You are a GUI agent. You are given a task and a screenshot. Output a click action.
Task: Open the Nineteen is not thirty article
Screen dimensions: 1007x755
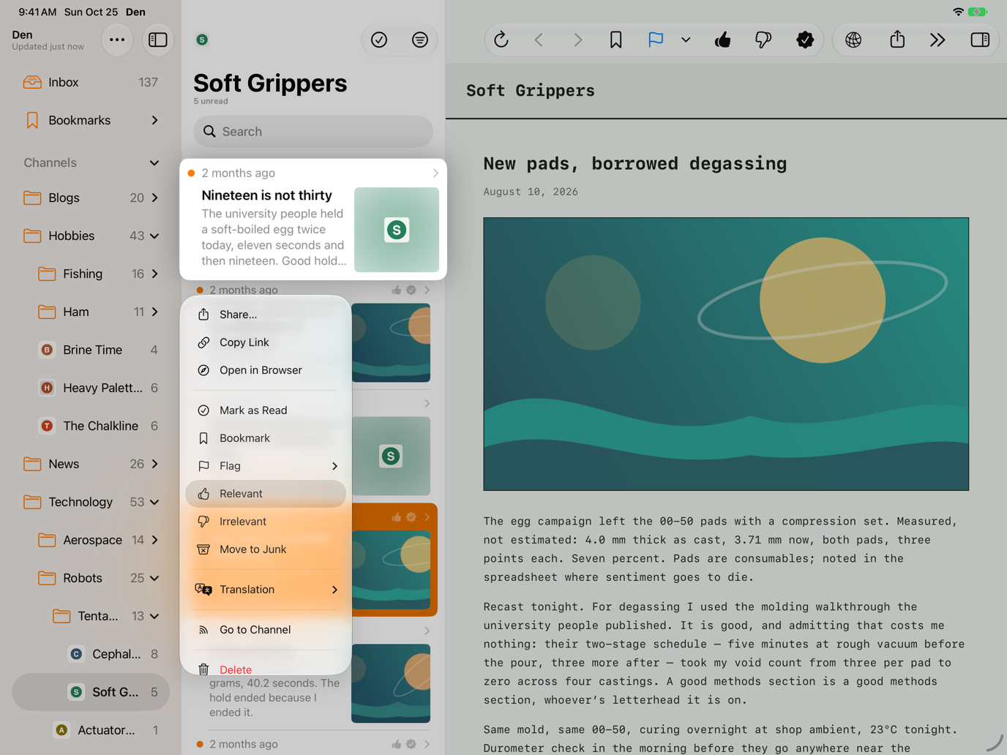click(313, 219)
